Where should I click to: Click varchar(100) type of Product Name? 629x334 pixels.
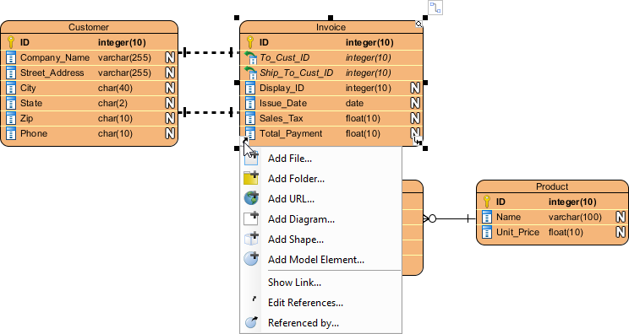click(575, 218)
